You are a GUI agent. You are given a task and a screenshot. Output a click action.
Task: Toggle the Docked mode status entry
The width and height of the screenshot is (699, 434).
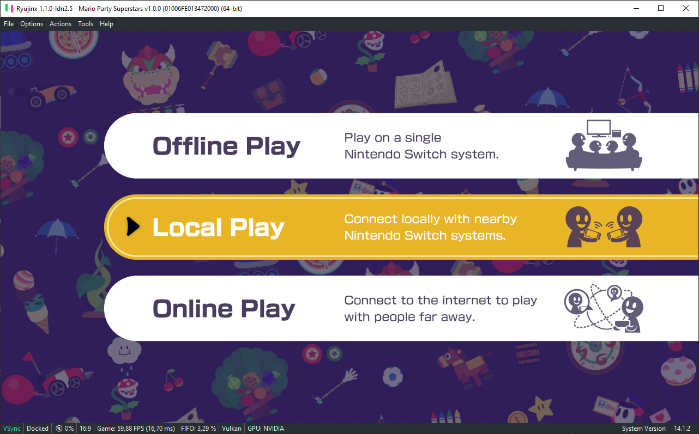(x=38, y=429)
